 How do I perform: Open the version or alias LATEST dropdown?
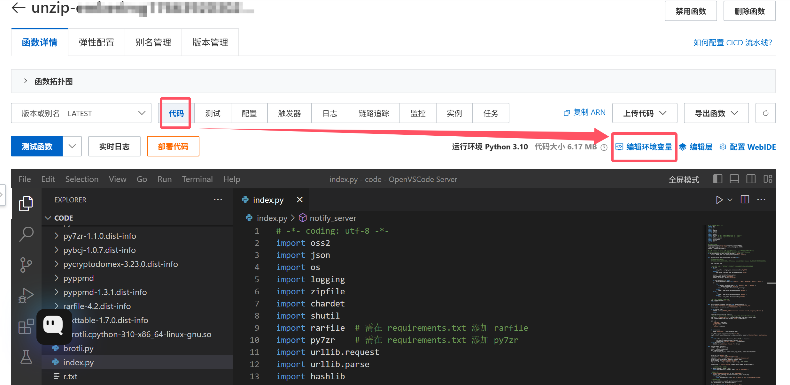click(81, 113)
